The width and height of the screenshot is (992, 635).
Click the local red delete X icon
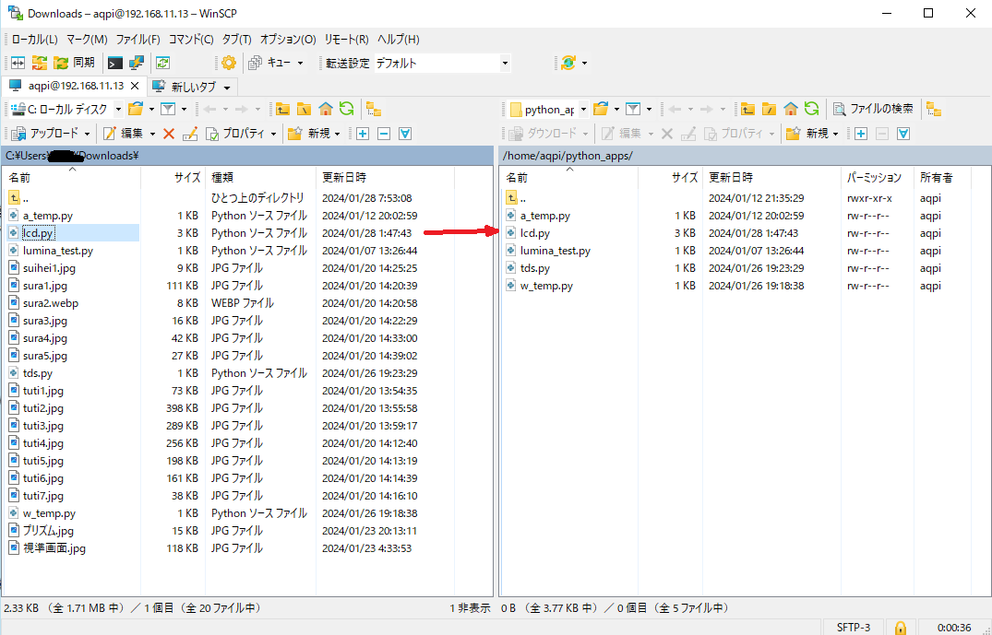[x=168, y=134]
